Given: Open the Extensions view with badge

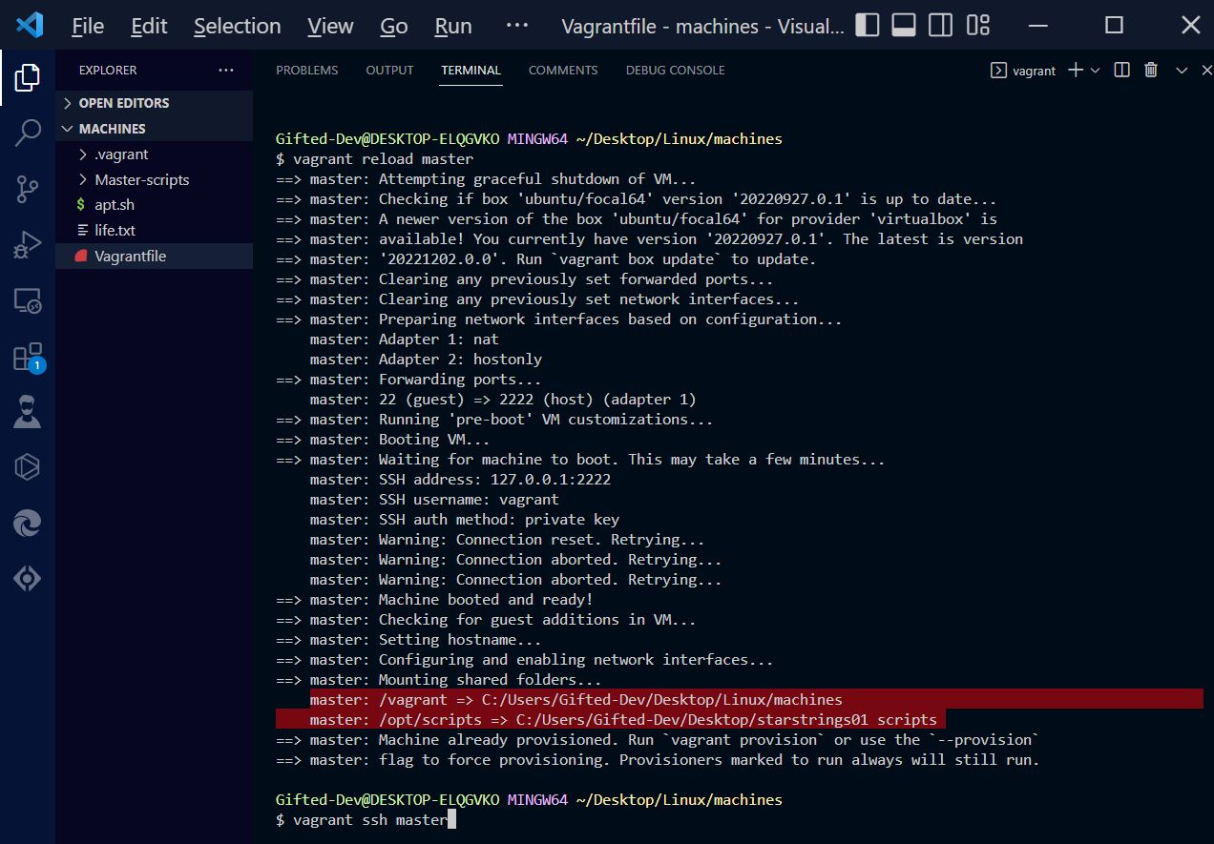Looking at the screenshot, I should click(28, 358).
